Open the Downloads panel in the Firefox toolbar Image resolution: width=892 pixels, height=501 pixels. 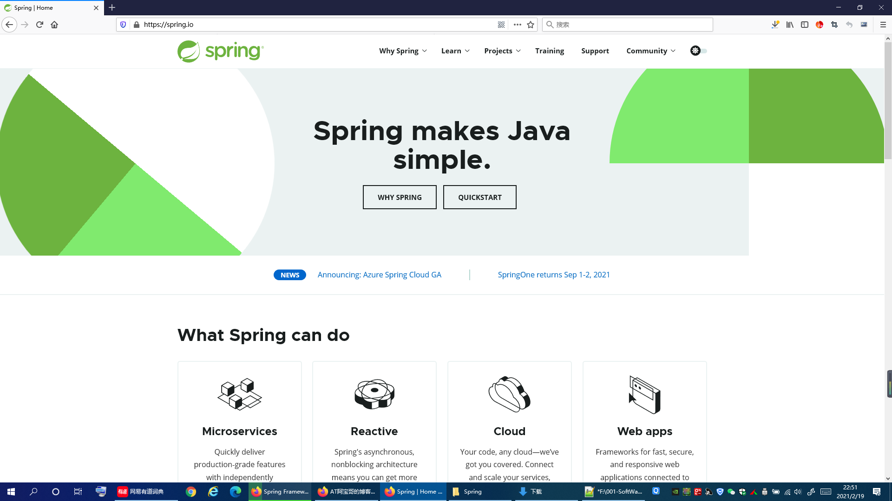pos(775,25)
